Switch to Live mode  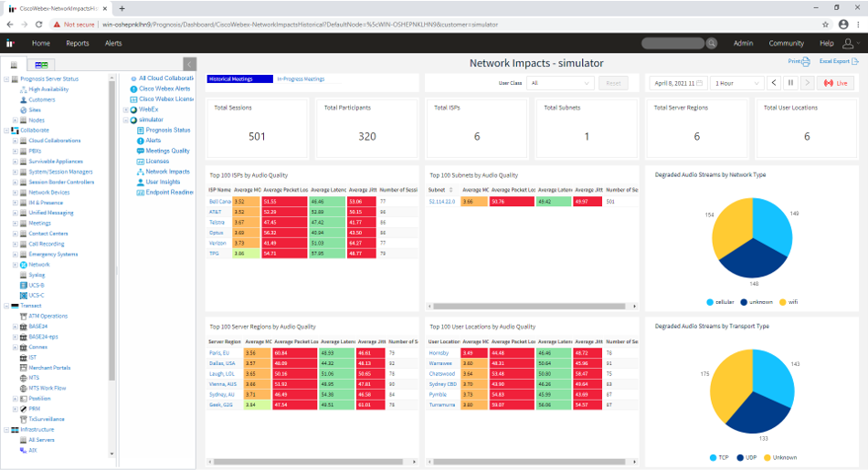837,83
